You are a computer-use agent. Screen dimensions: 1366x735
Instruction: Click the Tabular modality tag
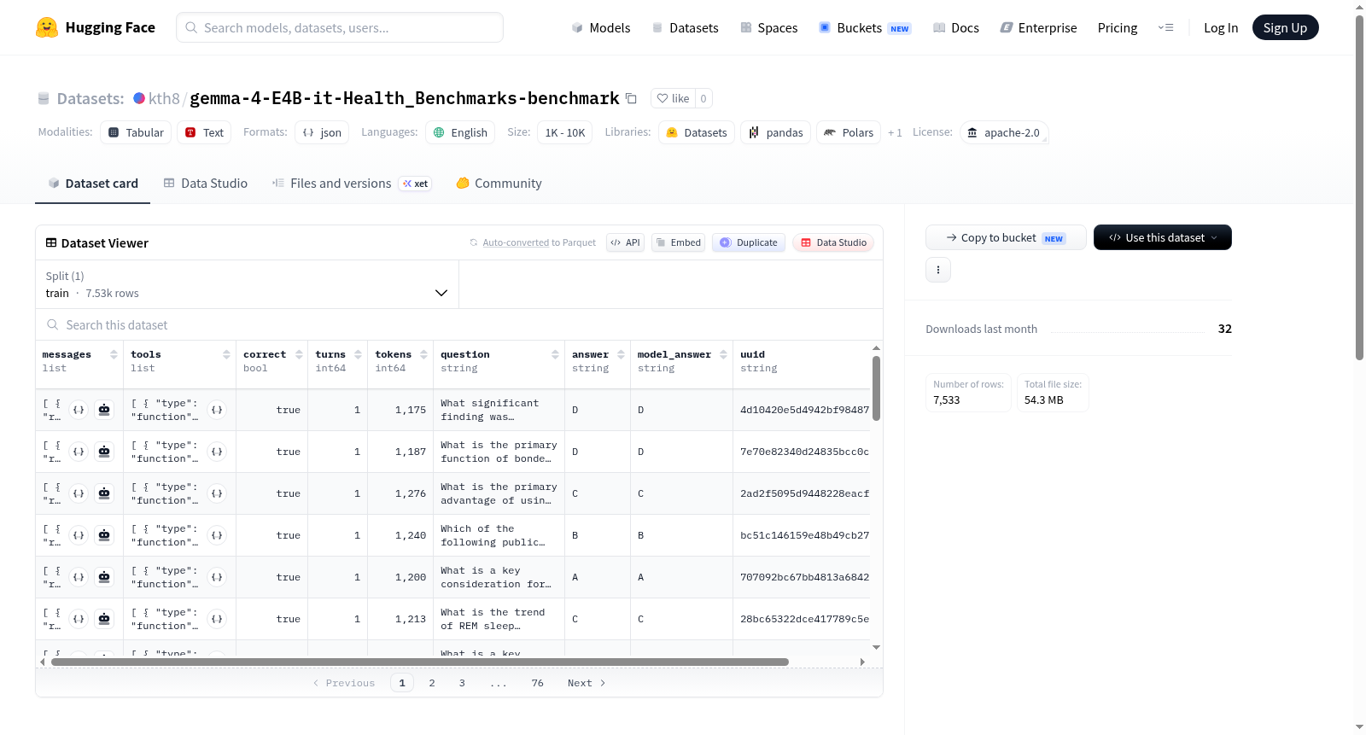[136, 132]
